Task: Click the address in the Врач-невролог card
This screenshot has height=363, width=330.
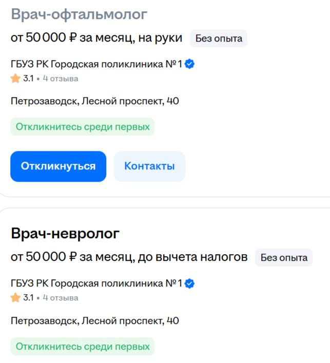Action: (94, 321)
